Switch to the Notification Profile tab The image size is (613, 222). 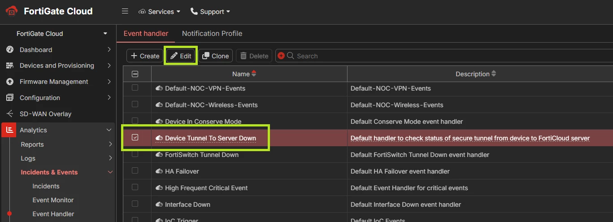pyautogui.click(x=212, y=34)
